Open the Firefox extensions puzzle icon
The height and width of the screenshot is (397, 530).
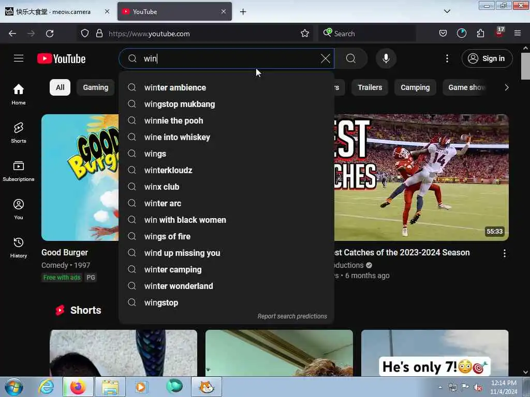480,34
